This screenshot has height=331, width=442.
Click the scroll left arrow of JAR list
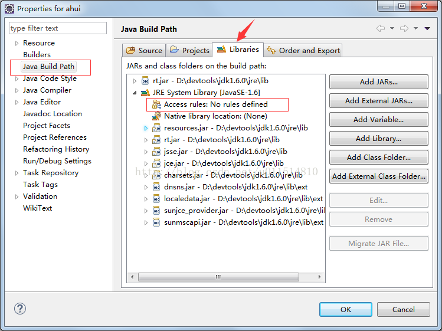[x=132, y=277]
